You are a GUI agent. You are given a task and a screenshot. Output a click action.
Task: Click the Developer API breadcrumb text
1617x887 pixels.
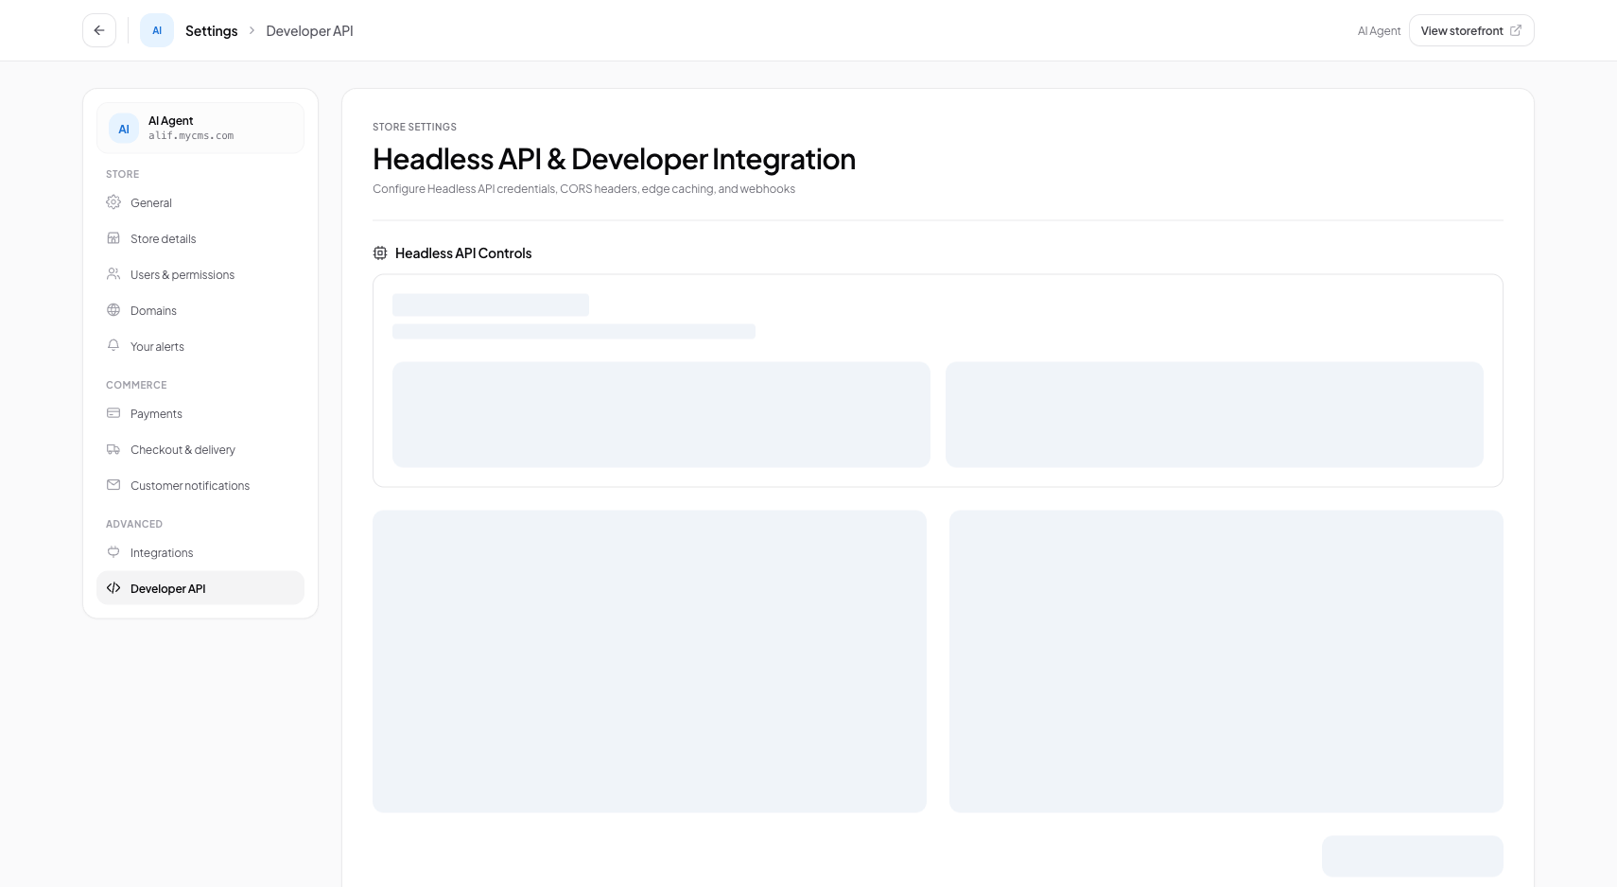(309, 30)
